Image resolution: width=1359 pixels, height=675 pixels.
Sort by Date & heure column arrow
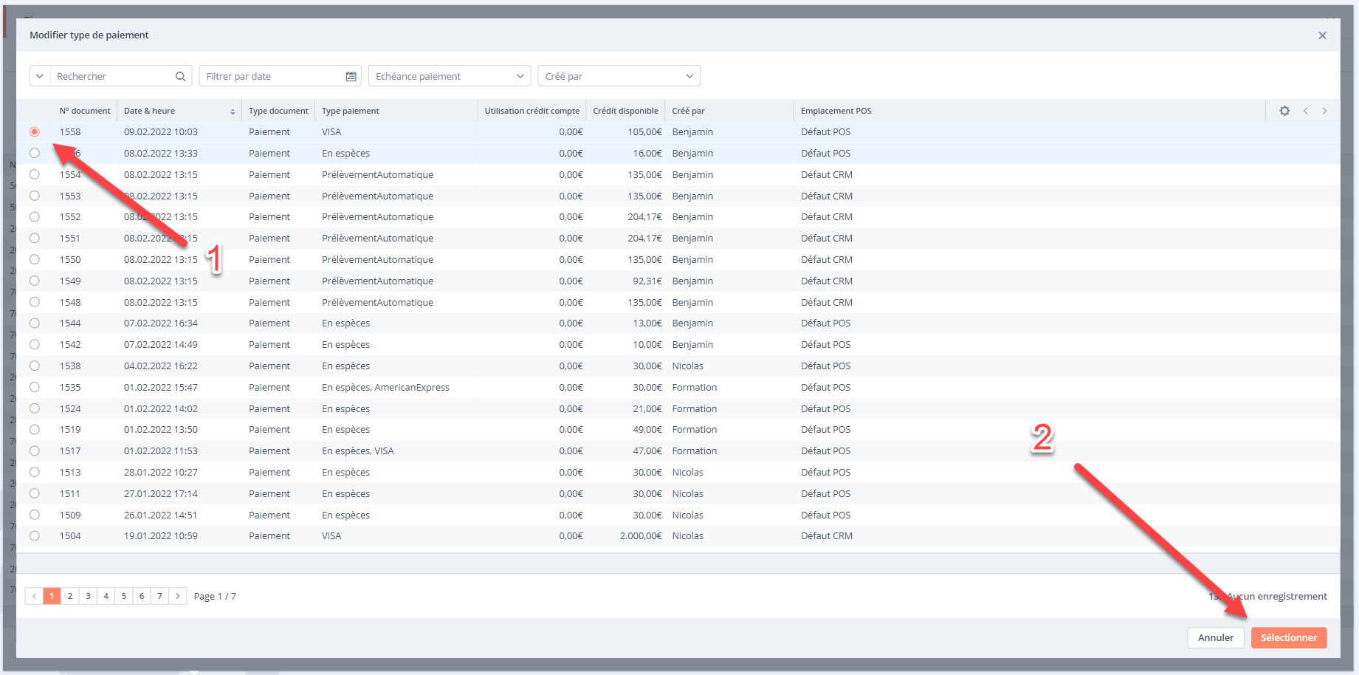tap(233, 112)
